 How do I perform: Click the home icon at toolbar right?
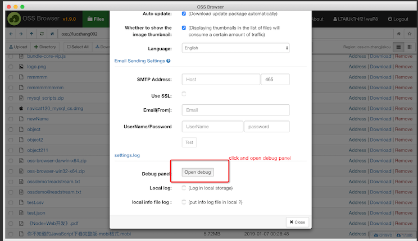click(399, 34)
